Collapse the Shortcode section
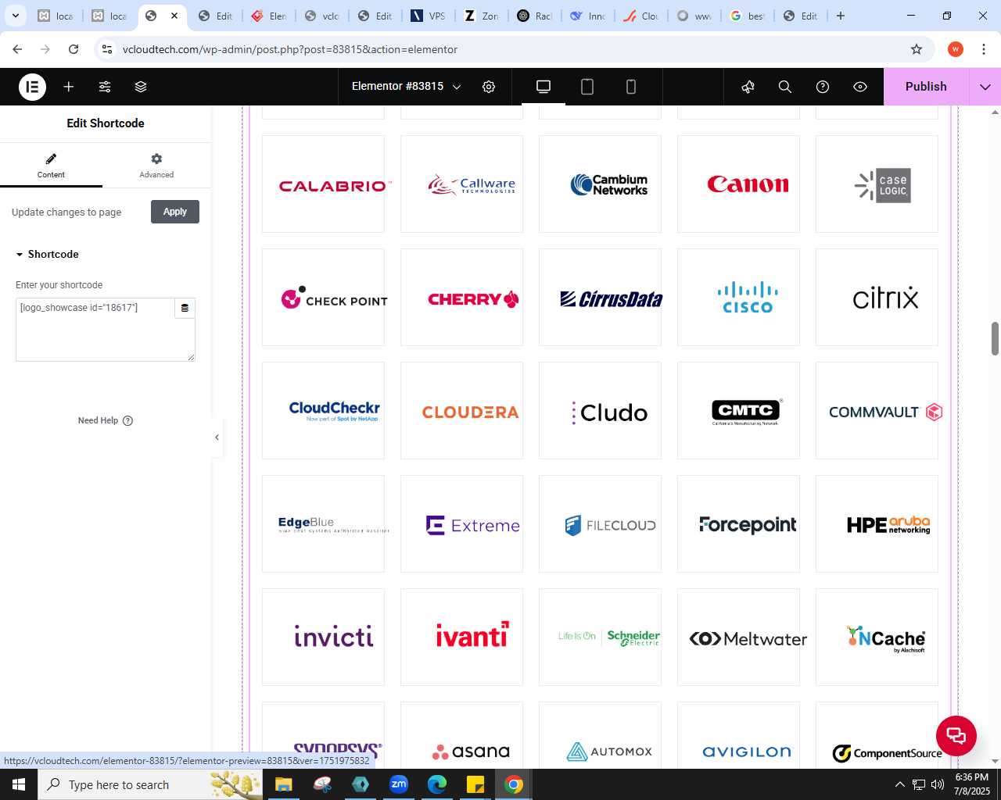 47,254
